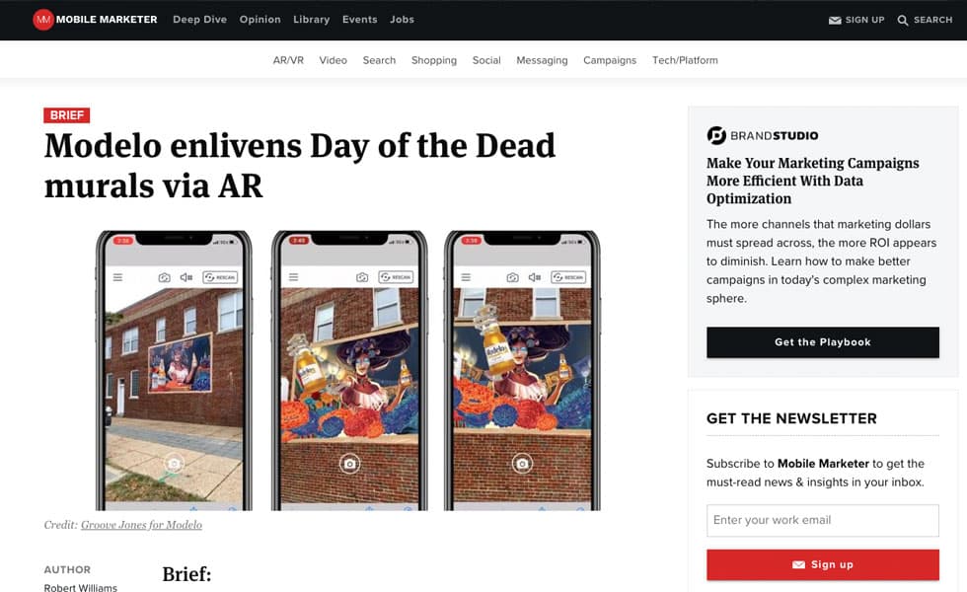
Task: Select the Shopping topic tab
Action: 434,60
